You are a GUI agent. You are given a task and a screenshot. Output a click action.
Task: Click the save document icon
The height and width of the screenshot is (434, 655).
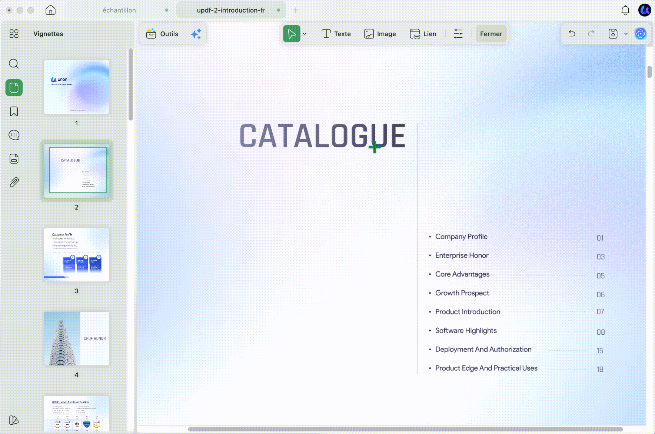[x=613, y=34]
